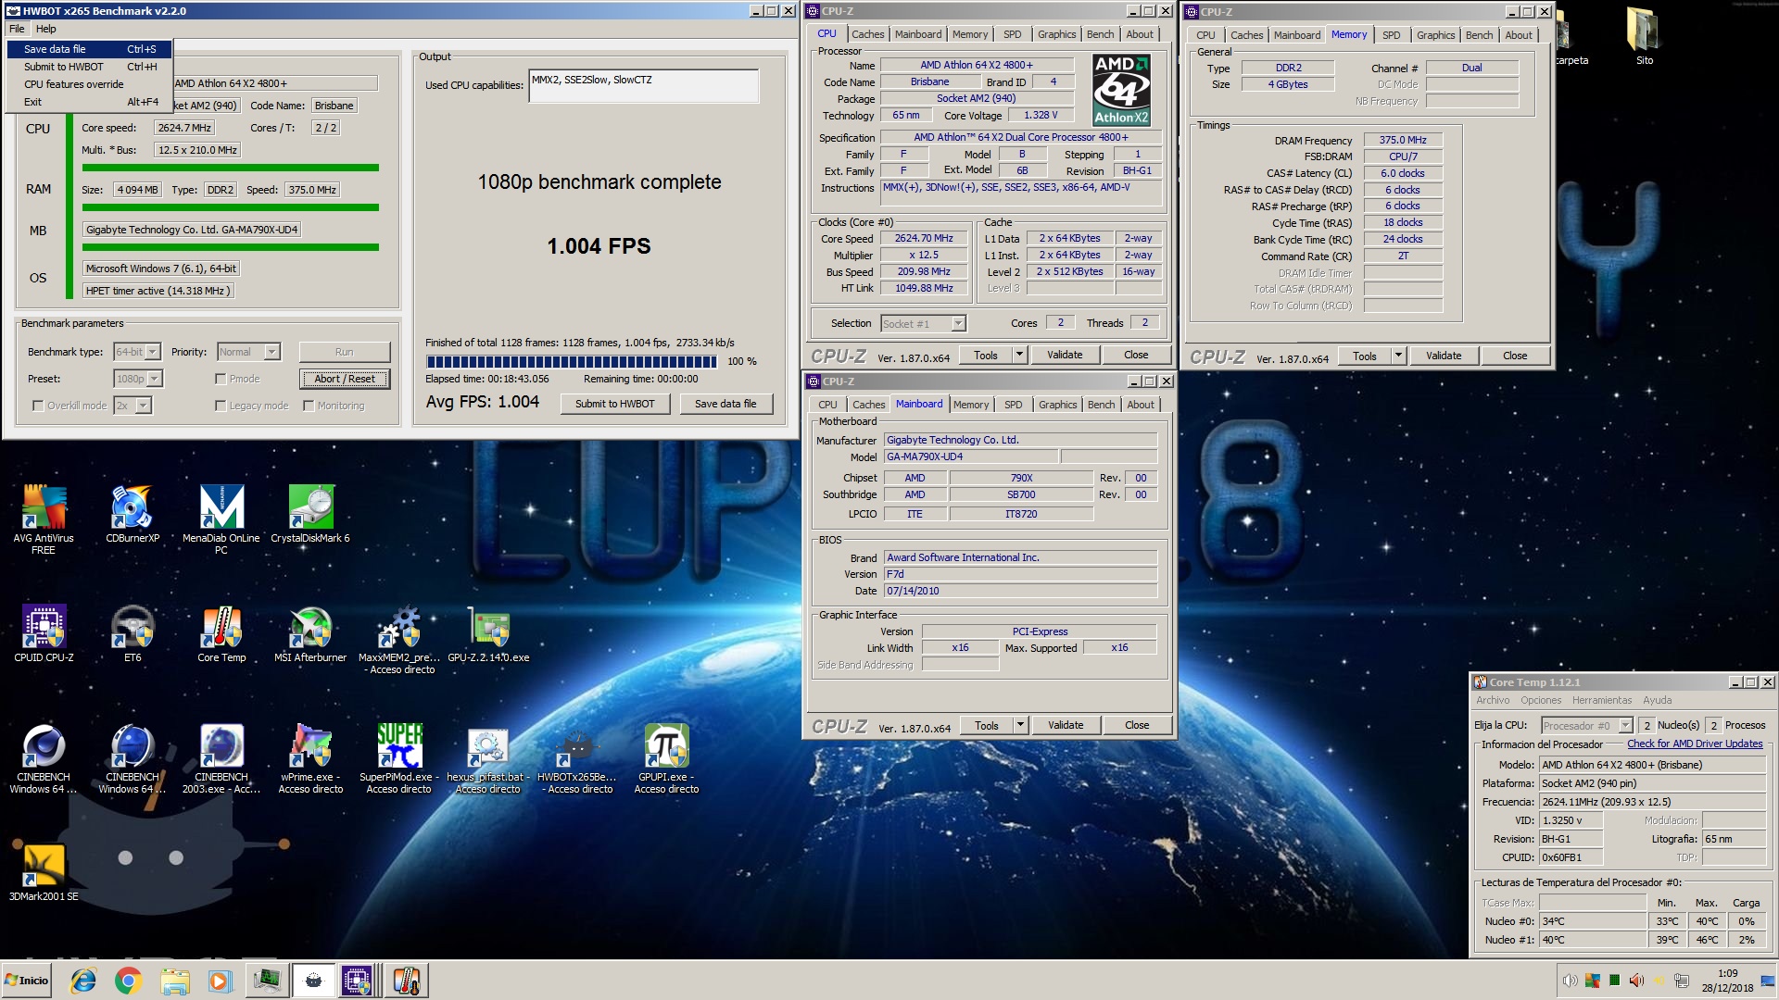Switch to SPD tab in CPU-Z Memory window
The image size is (1779, 1000).
pos(1391,35)
